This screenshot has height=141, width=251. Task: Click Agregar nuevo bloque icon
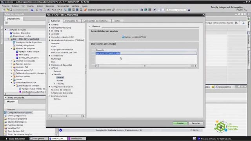click(17, 51)
